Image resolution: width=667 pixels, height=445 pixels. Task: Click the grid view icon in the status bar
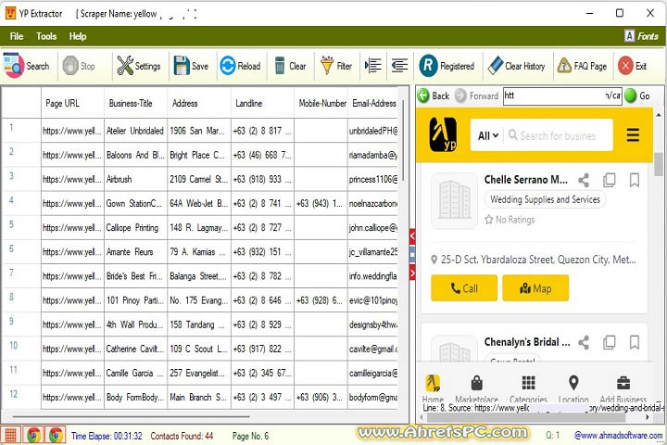10,435
